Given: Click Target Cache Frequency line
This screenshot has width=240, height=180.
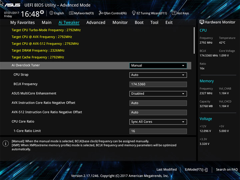Looking at the screenshot, I should [x=38, y=57].
